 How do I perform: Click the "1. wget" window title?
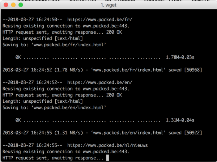pyautogui.click(x=108, y=5)
